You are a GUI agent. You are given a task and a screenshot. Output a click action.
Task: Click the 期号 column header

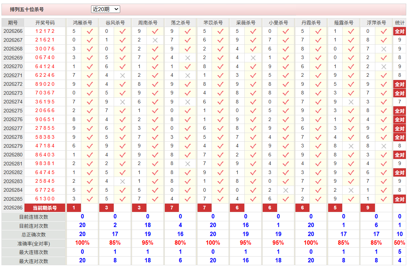(13, 23)
